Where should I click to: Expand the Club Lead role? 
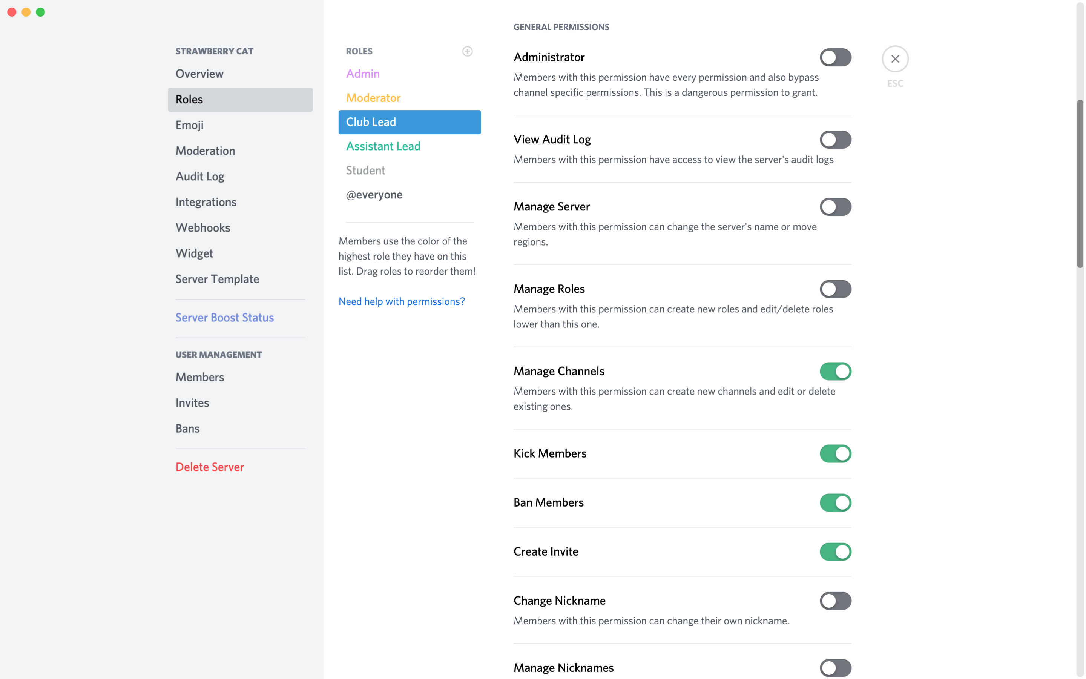tap(410, 121)
